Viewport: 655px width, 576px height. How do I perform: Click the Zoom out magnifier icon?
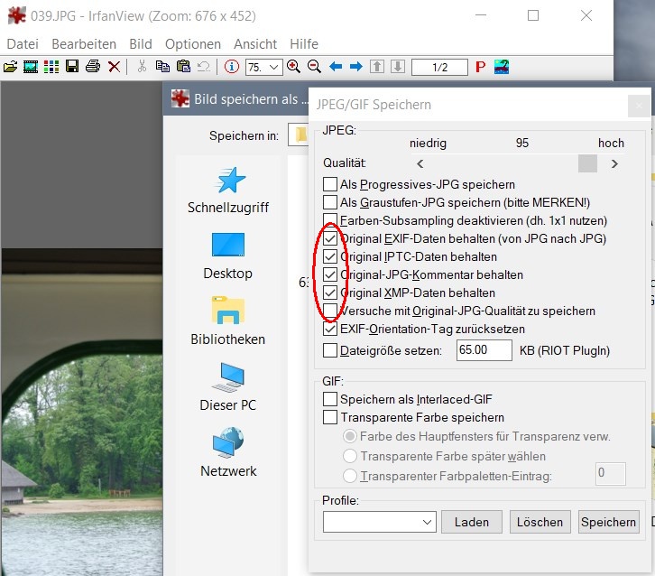click(314, 67)
